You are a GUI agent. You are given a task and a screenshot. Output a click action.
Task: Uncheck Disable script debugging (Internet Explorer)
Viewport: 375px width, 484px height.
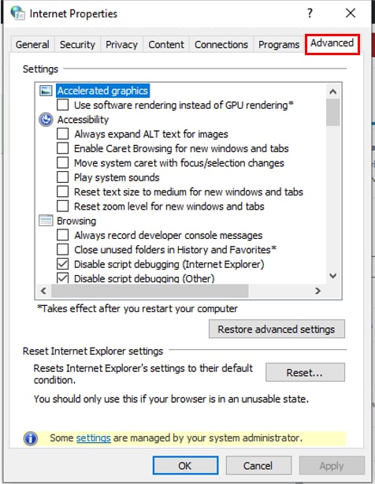tap(62, 264)
